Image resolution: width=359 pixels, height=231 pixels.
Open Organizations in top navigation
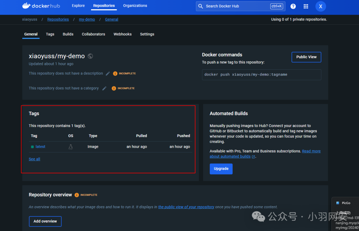pos(135,6)
